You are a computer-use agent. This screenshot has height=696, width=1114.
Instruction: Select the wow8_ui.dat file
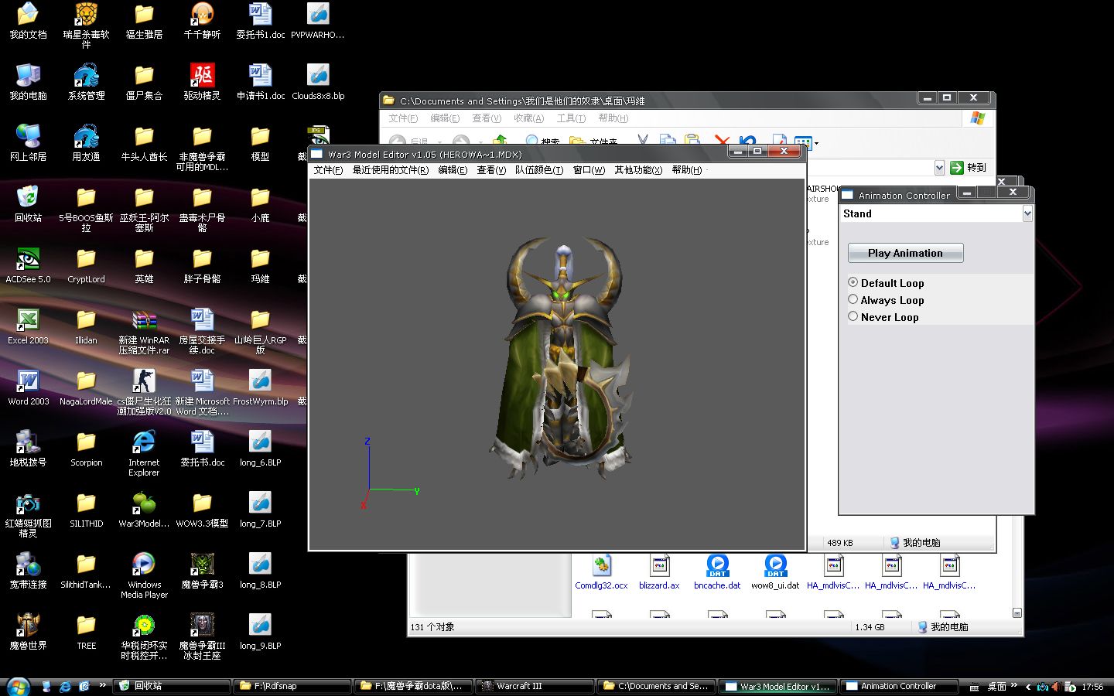pyautogui.click(x=775, y=572)
